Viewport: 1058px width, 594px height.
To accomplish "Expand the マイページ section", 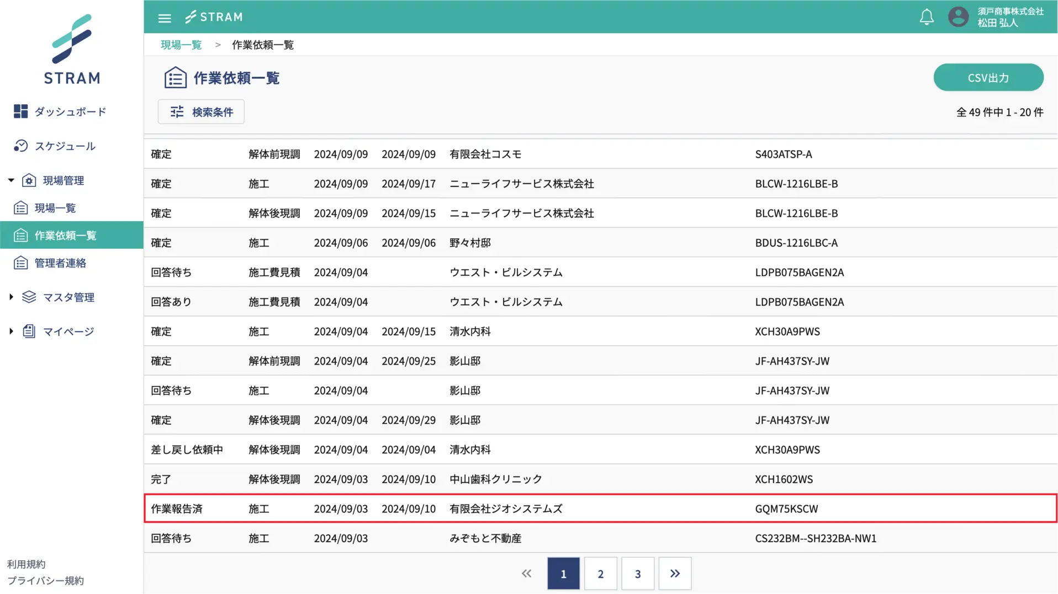I will coord(11,331).
